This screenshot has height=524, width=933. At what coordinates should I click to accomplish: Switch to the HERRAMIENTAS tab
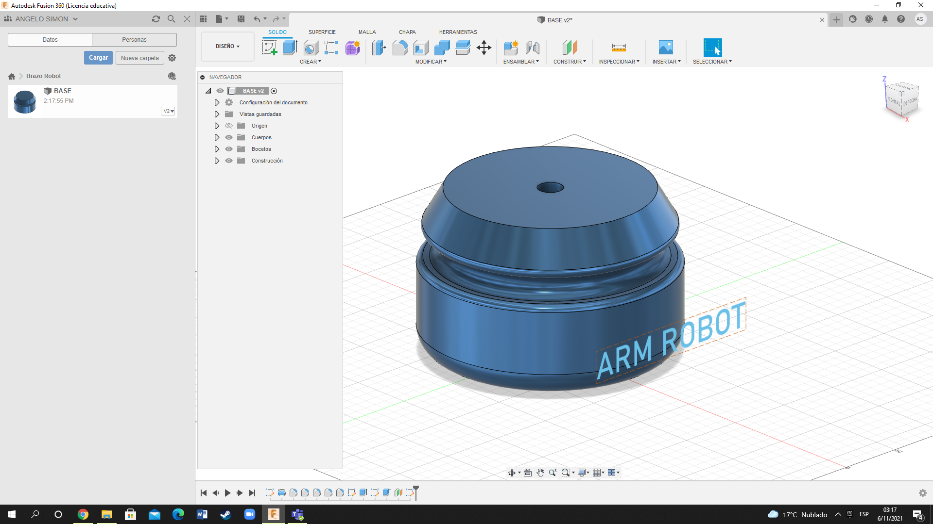coord(458,32)
